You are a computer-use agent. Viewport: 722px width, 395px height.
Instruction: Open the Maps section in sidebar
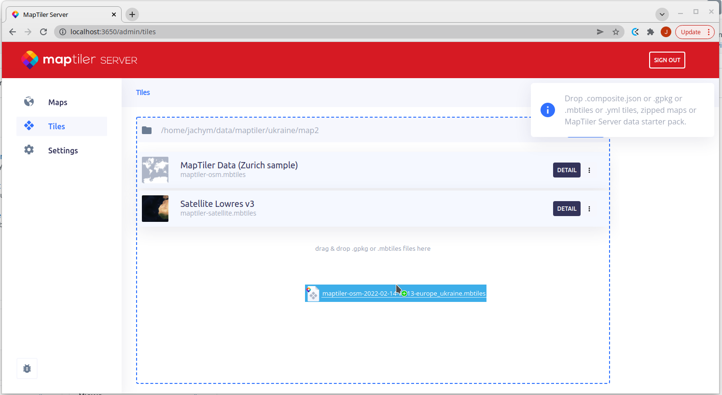[x=57, y=102]
